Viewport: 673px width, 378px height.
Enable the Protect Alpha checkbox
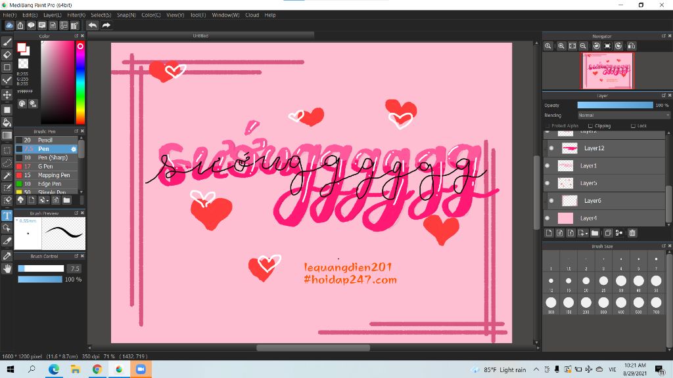(x=547, y=126)
